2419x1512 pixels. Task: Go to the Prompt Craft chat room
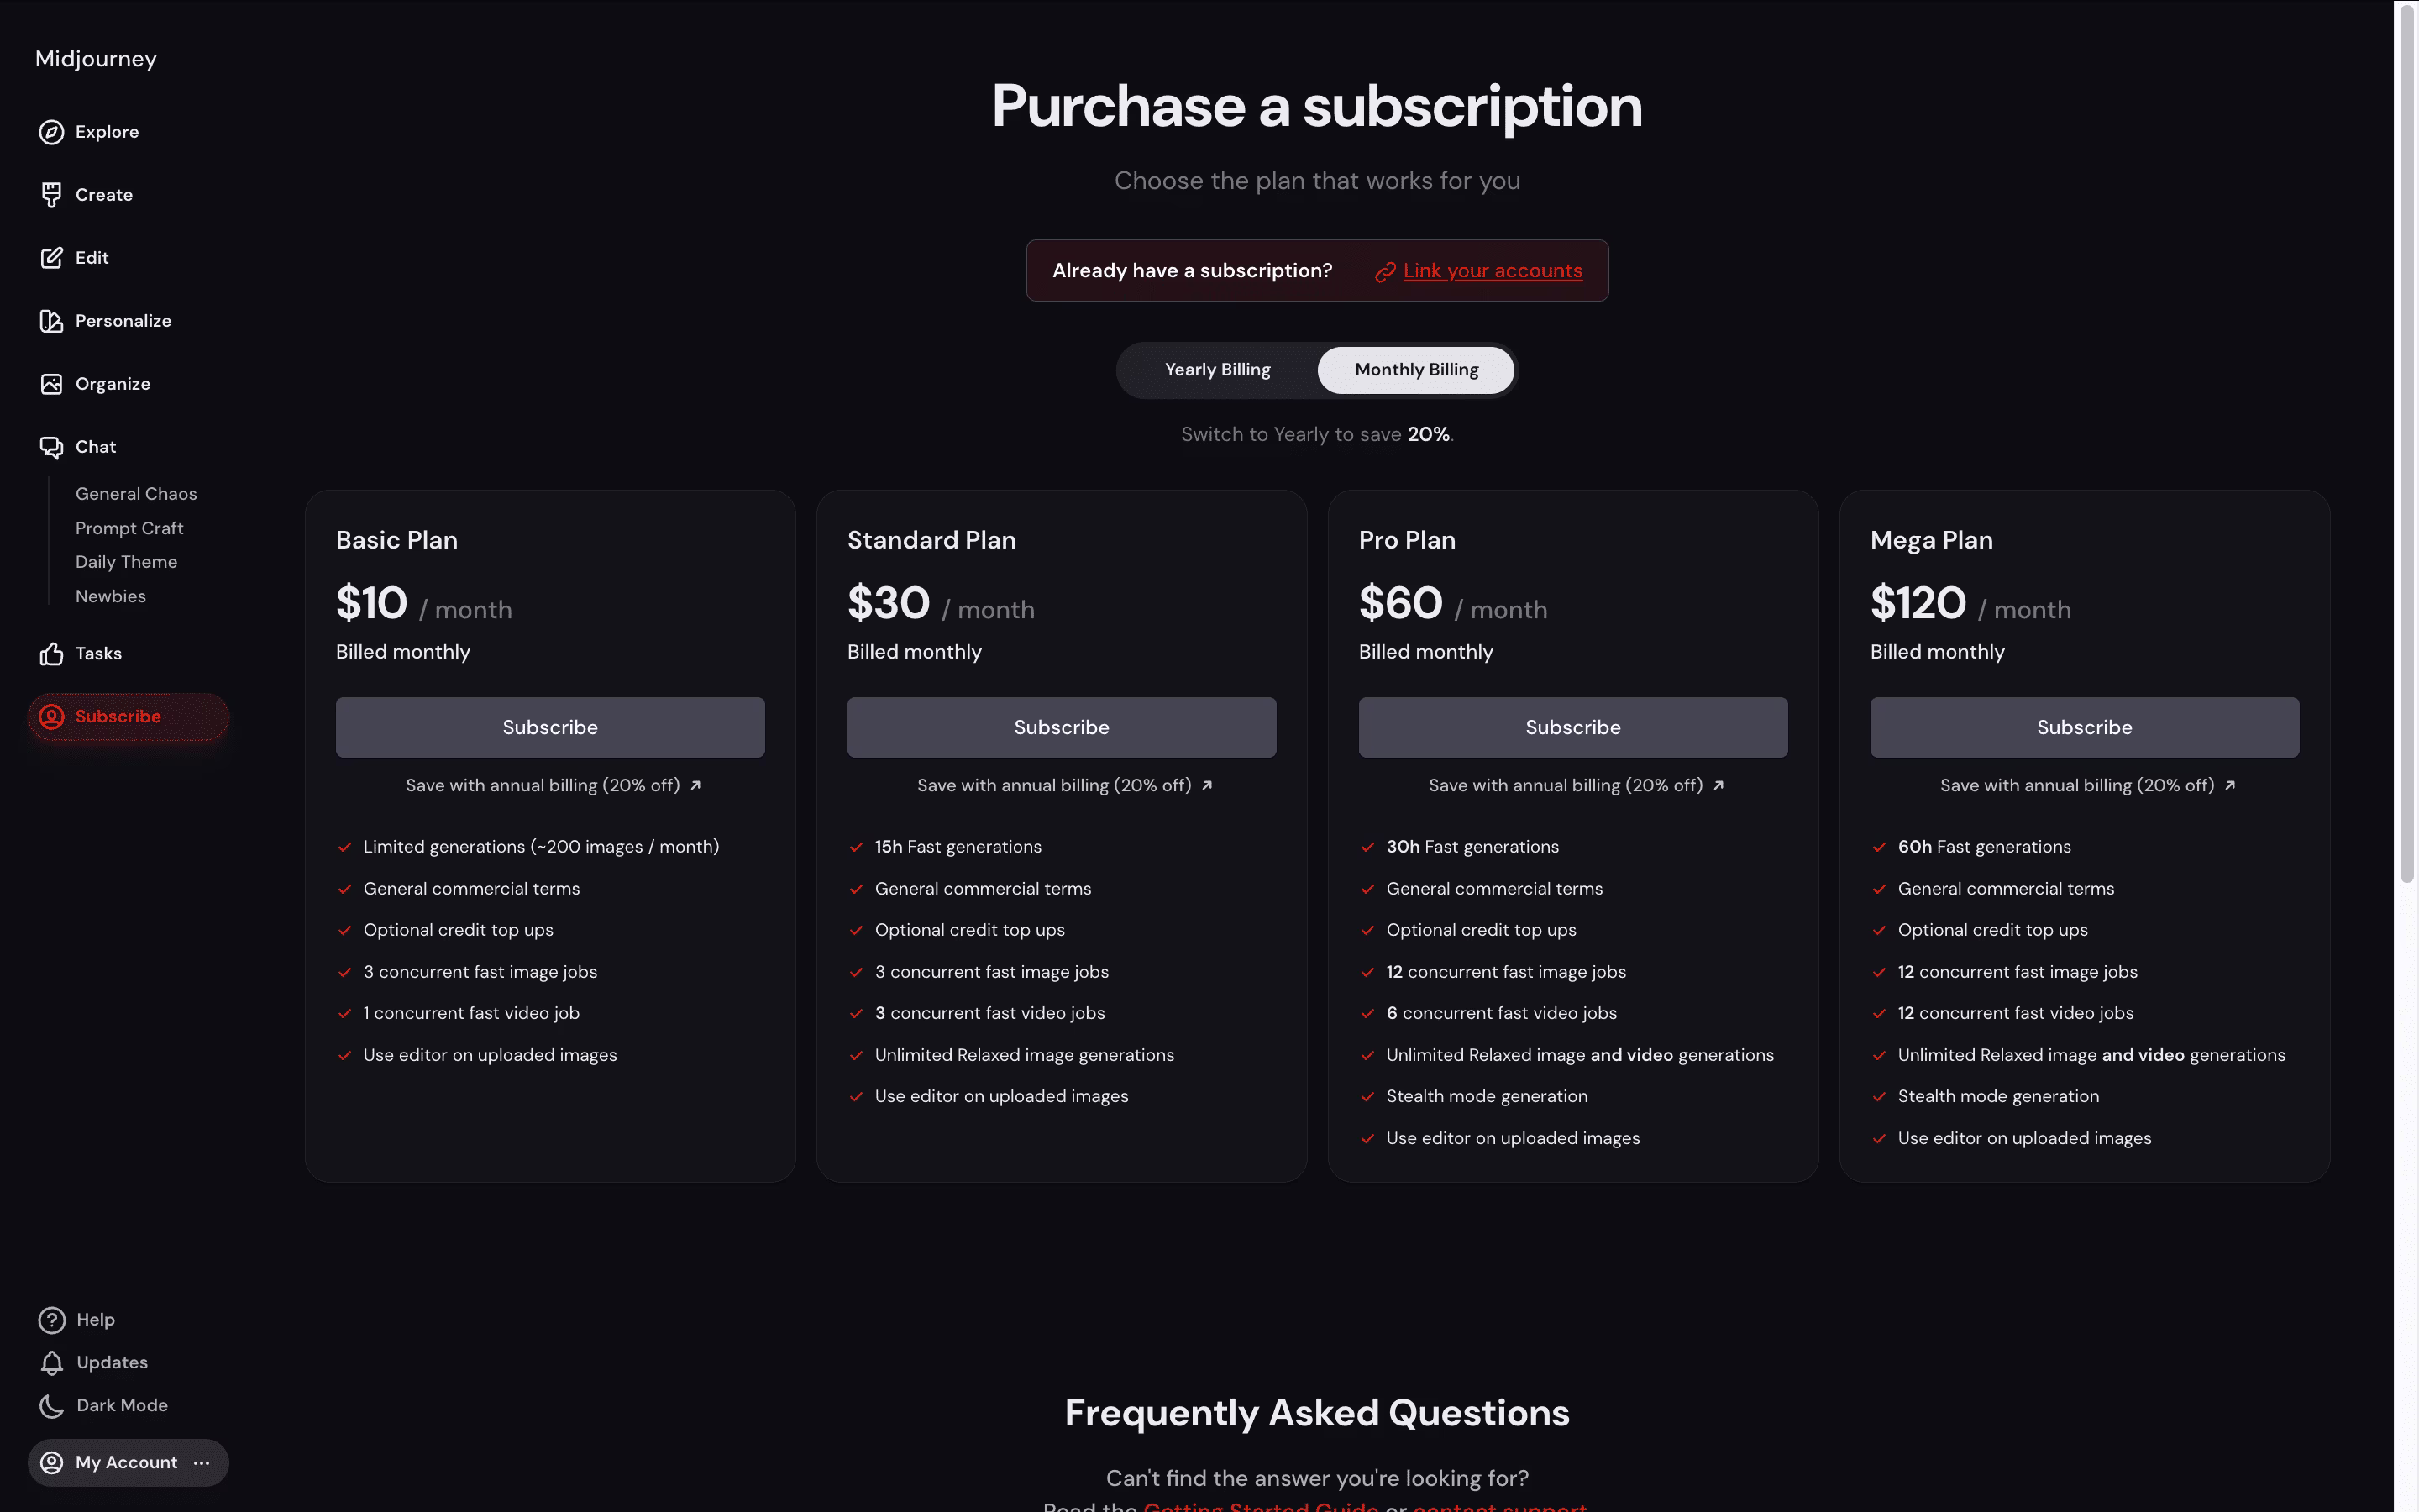(129, 528)
